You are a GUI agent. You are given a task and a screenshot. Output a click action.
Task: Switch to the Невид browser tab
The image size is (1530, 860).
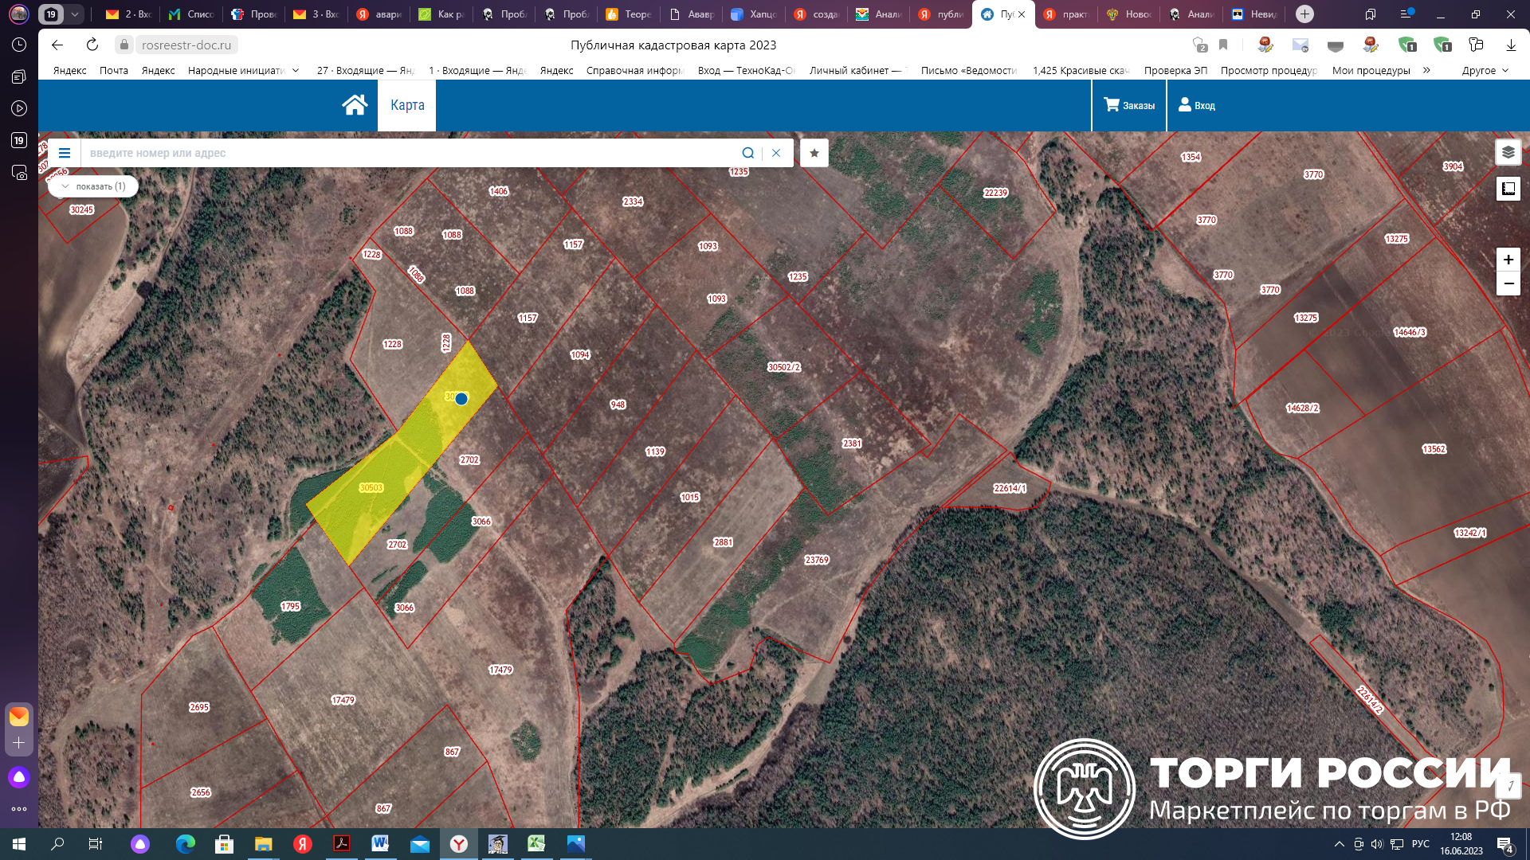coord(1253,14)
